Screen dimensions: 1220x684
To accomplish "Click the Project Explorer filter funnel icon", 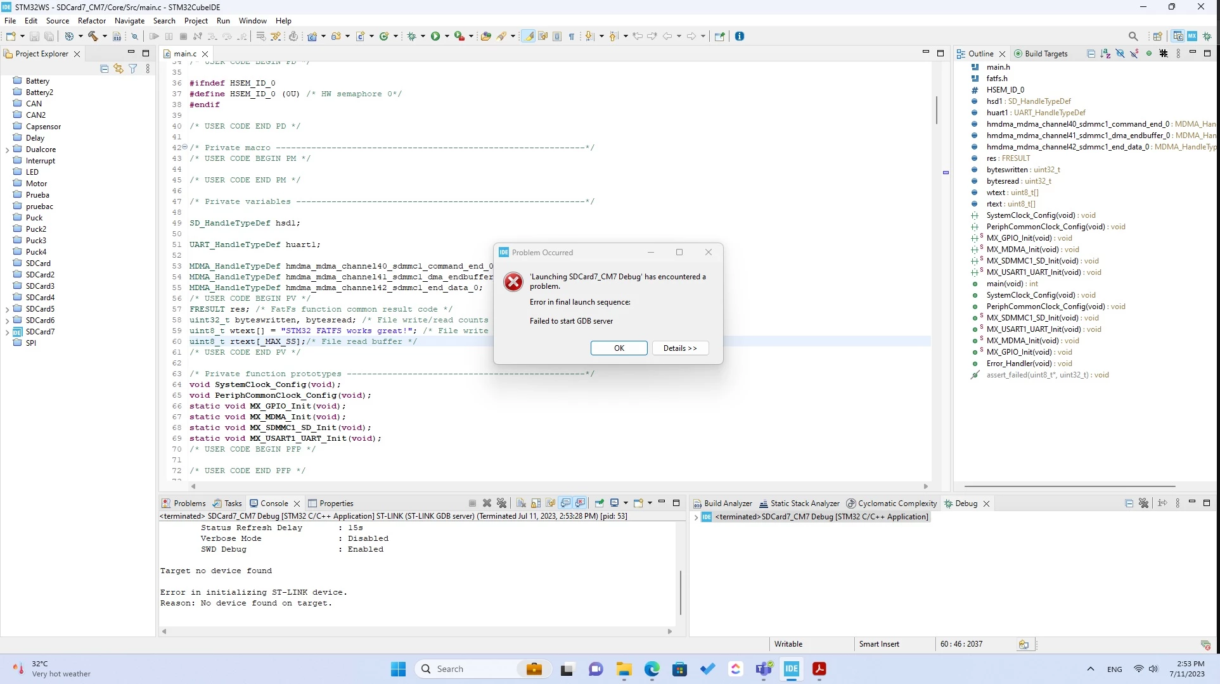I will [133, 68].
